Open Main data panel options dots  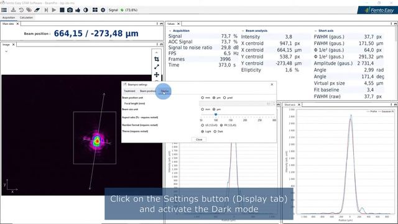click(157, 24)
